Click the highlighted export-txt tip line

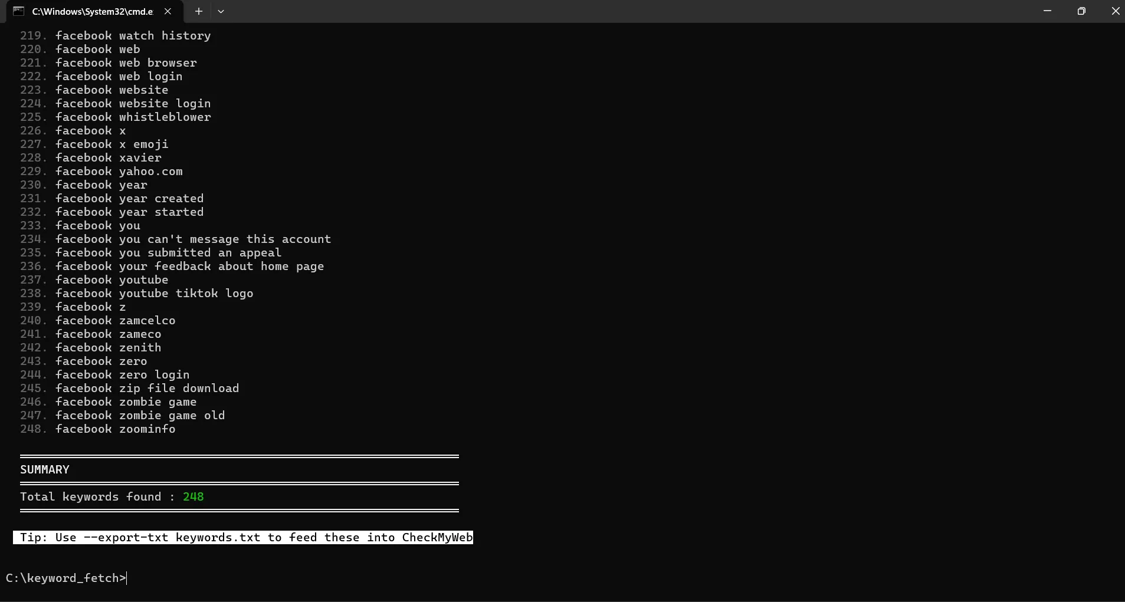243,538
